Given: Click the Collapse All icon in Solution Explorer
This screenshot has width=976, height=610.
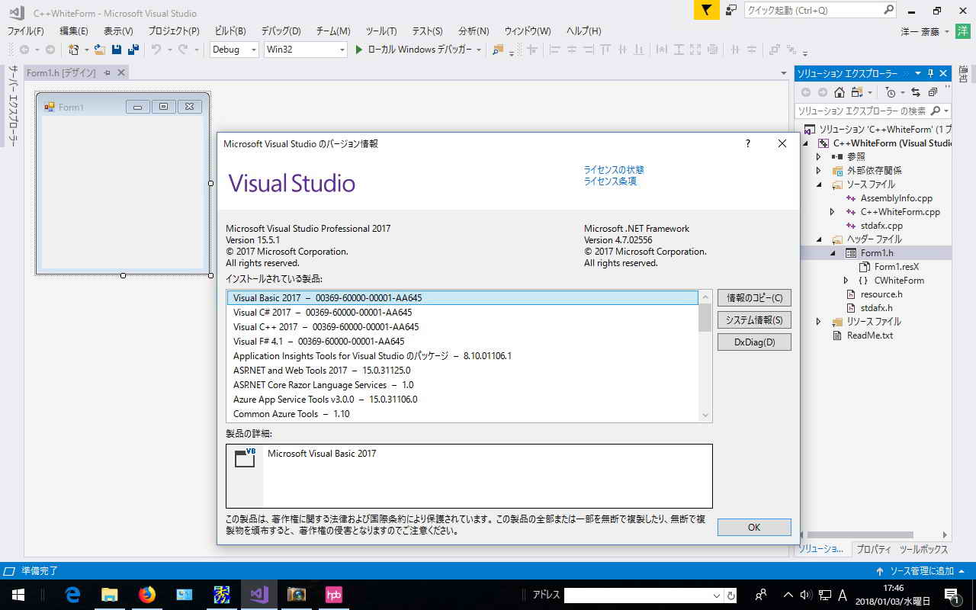Looking at the screenshot, I should tap(933, 92).
